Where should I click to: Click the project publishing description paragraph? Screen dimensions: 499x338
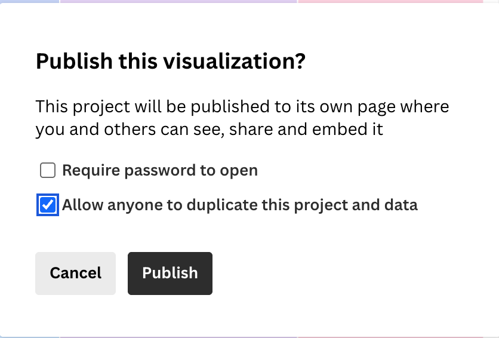pyautogui.click(x=242, y=118)
